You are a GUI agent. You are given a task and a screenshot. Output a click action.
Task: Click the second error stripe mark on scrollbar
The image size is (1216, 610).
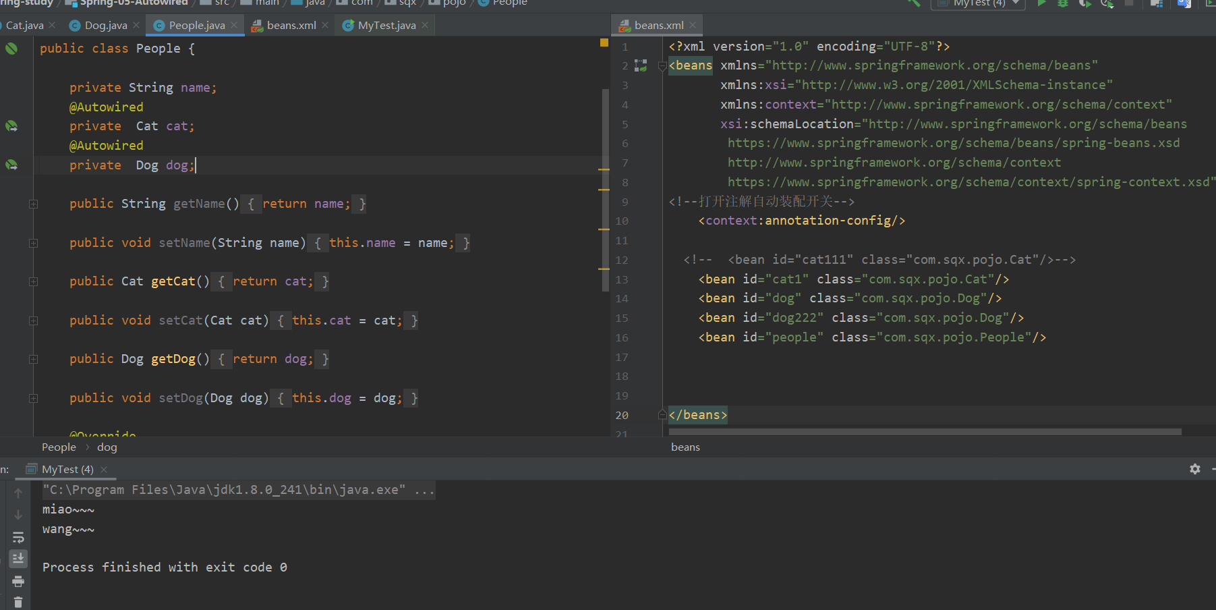tap(604, 190)
